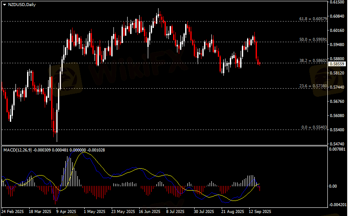The image size is (348, 216).
Task: Click the 24 Feb 2025 date marker
Action: pyautogui.click(x=13, y=212)
